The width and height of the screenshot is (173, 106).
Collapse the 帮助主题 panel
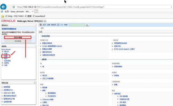(35, 83)
